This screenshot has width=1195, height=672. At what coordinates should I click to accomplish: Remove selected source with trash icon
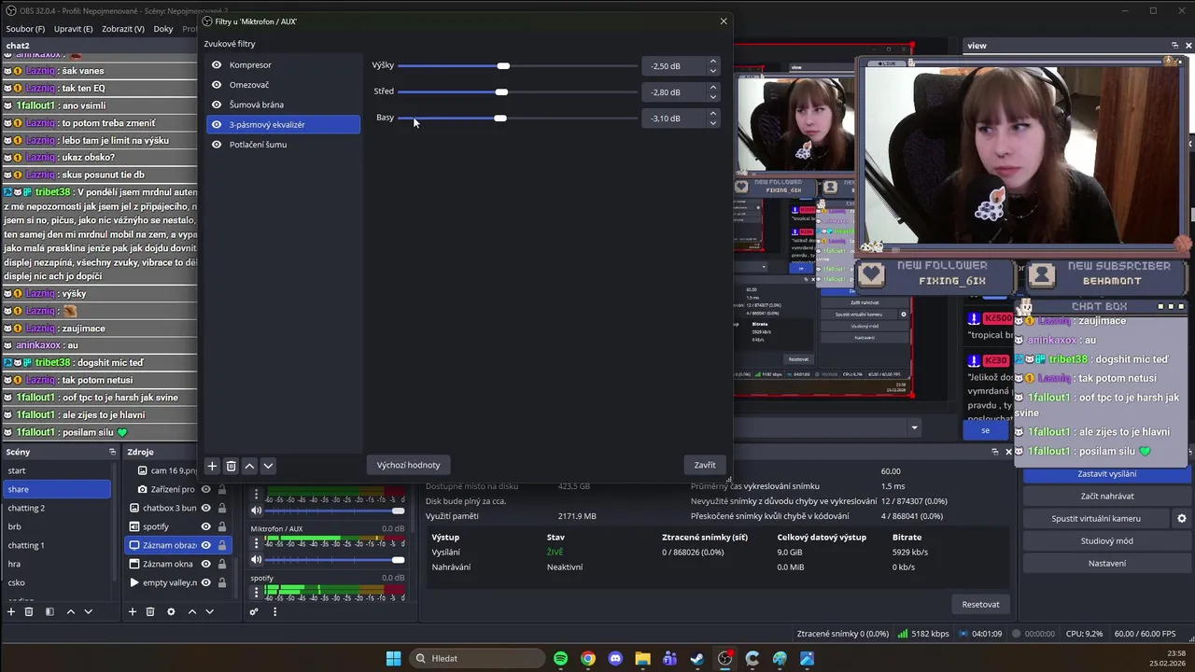click(x=150, y=611)
